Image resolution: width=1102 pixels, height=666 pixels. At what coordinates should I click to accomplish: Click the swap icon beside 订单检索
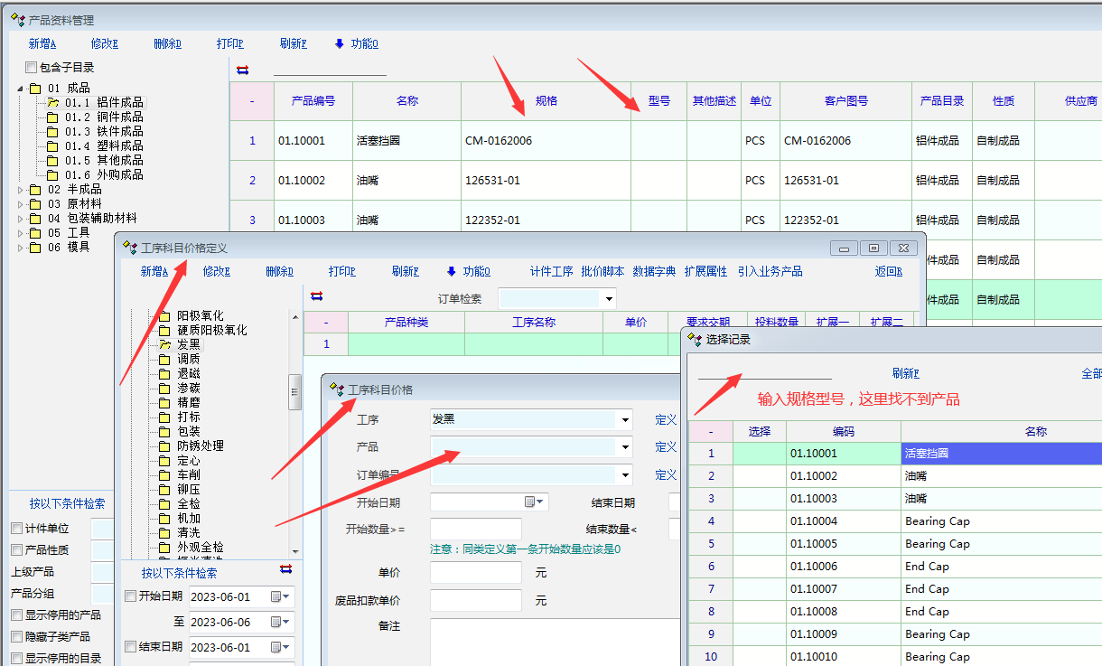[x=316, y=296]
